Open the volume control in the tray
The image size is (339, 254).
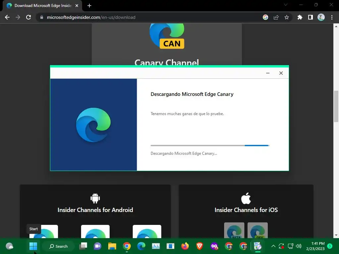click(x=299, y=246)
